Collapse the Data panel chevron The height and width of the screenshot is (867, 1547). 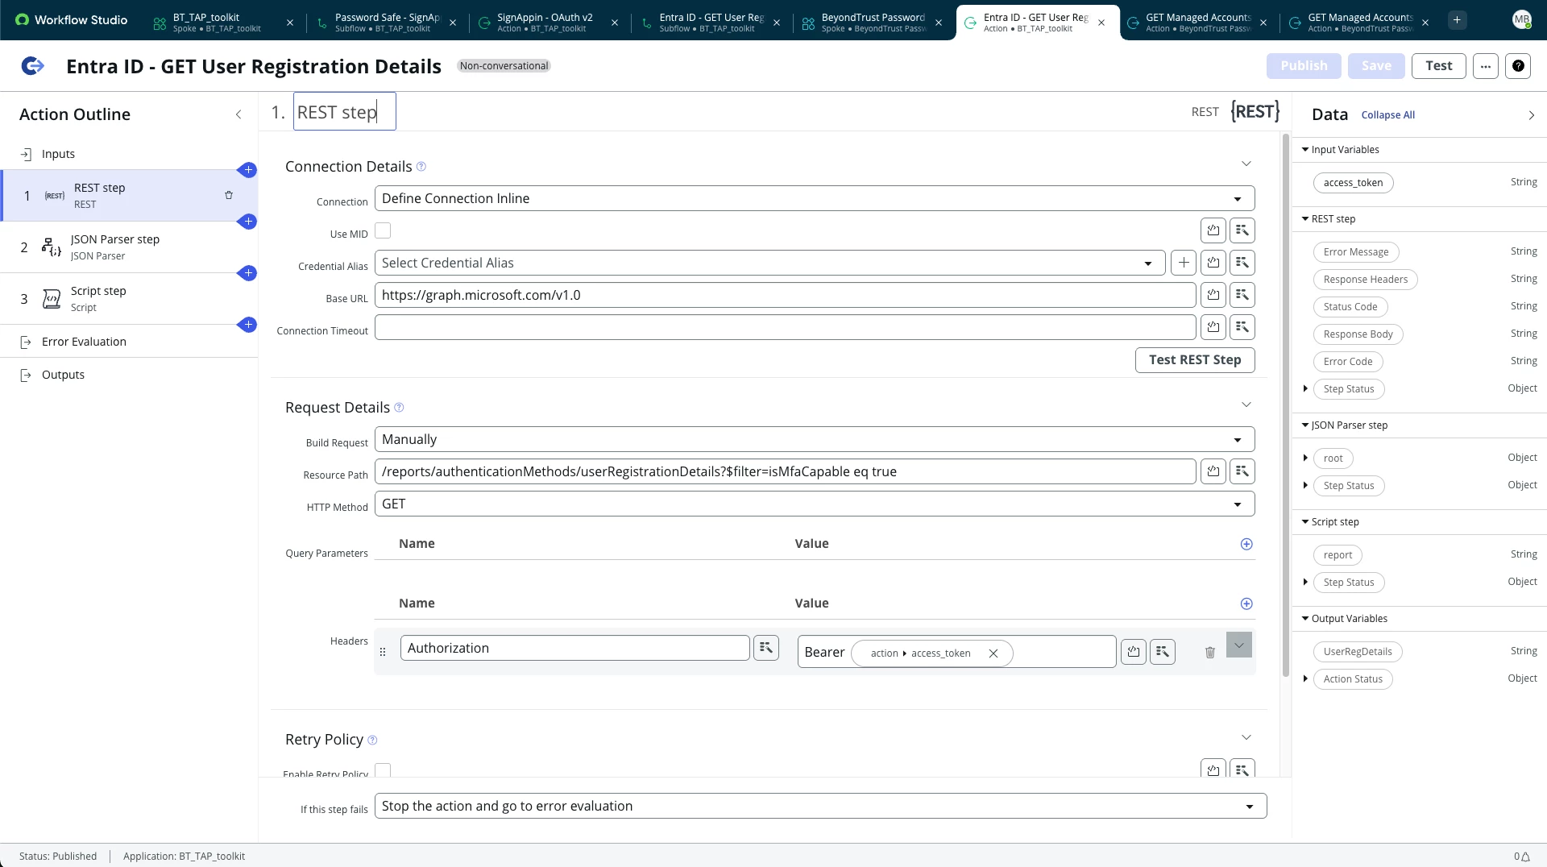click(1532, 115)
